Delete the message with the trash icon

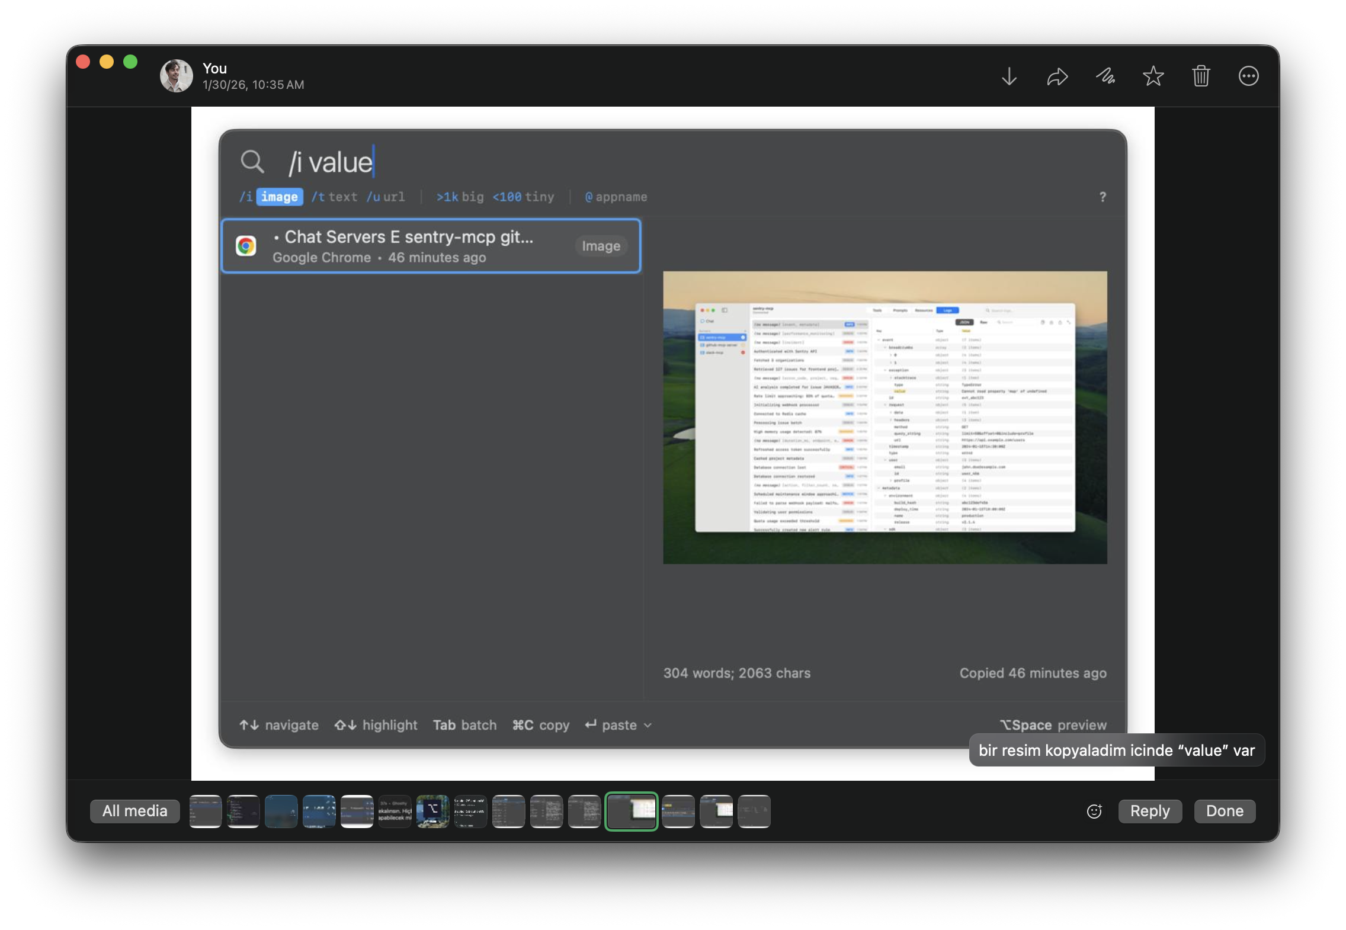pos(1201,76)
